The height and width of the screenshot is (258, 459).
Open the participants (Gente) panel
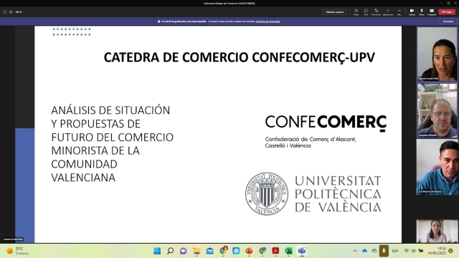coord(356,11)
